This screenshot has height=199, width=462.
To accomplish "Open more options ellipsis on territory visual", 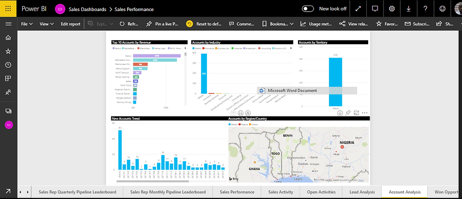I will (x=365, y=112).
